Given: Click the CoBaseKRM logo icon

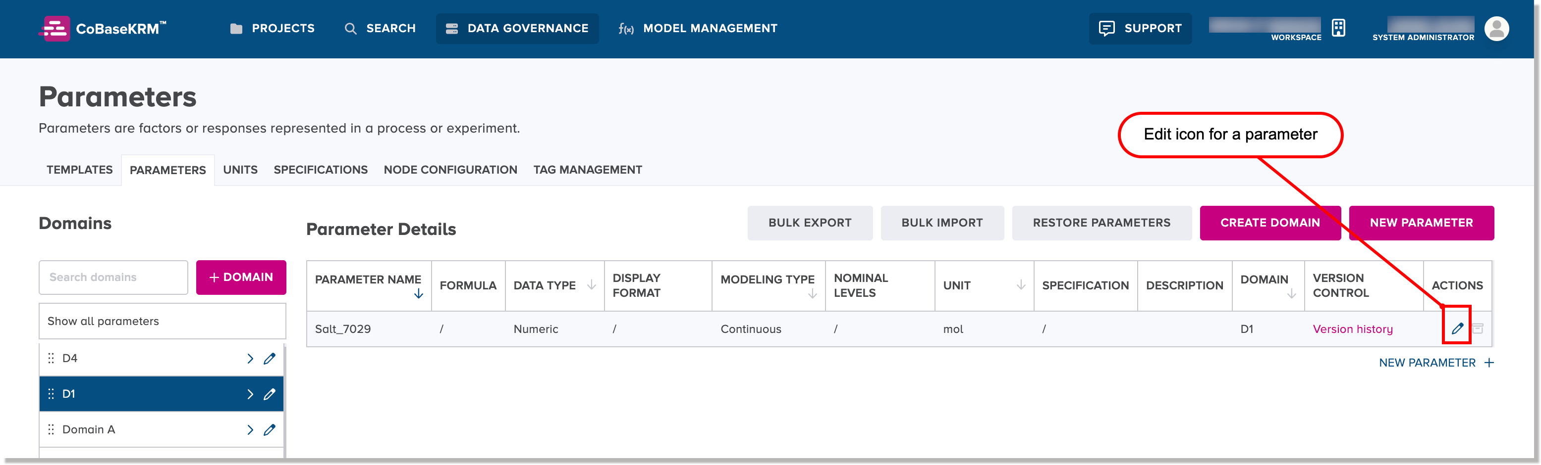Looking at the screenshot, I should click(55, 29).
